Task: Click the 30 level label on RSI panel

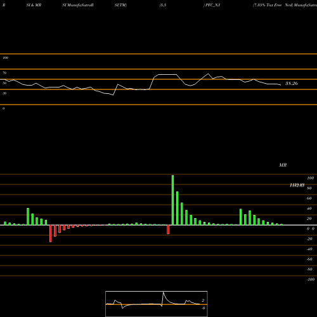Action: (4, 93)
